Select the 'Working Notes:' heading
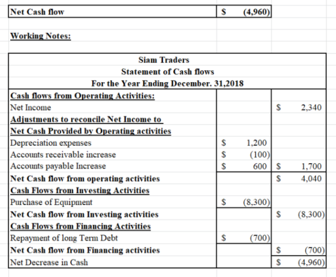Viewport: 336px width, 277px height. 41,36
